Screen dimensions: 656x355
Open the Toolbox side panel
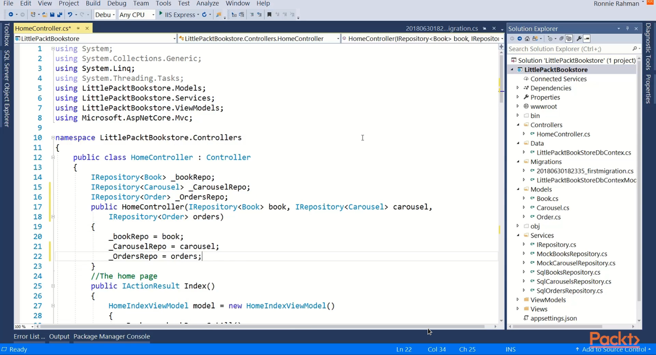click(7, 35)
